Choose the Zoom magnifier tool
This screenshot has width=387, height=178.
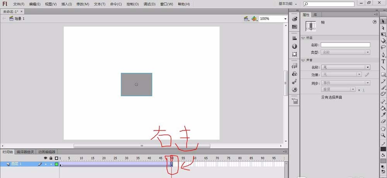(383, 135)
